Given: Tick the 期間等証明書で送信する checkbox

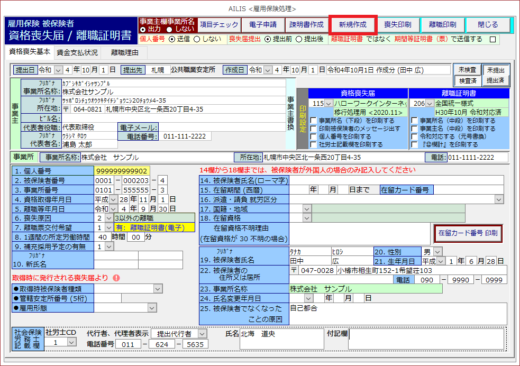Looking at the screenshot, I should [x=493, y=39].
